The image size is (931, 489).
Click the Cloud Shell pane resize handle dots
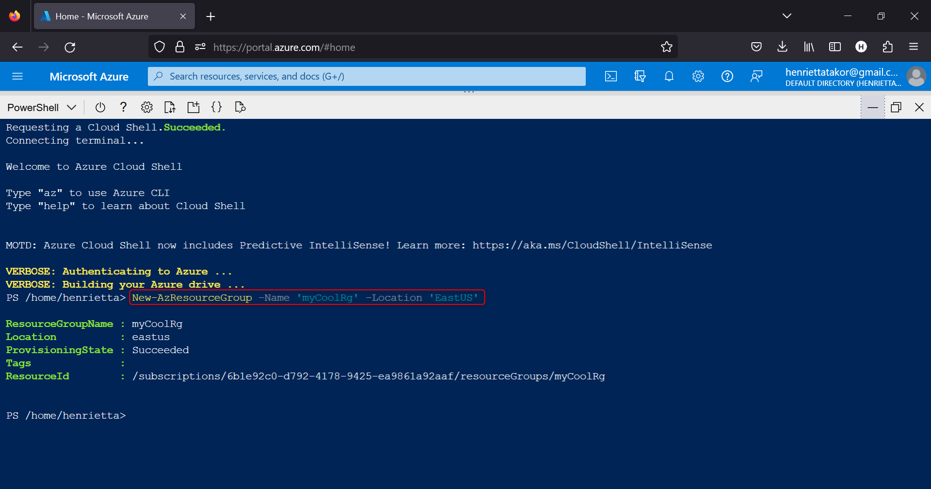[469, 92]
